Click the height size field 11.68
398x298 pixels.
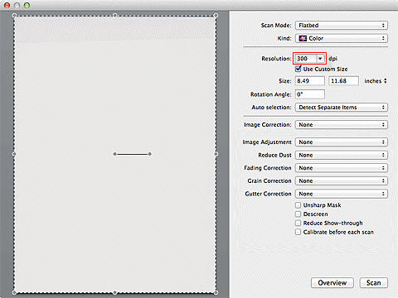pyautogui.click(x=343, y=81)
